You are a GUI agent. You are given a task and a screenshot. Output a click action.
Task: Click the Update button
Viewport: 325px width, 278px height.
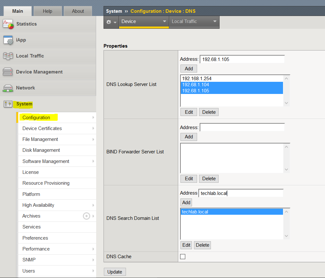pos(115,272)
